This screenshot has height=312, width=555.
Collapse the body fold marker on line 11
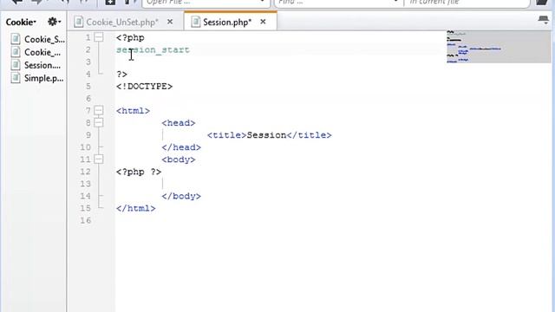tap(99, 159)
